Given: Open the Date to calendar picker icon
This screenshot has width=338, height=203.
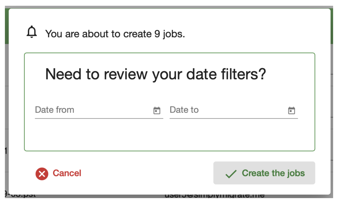Looking at the screenshot, I should pos(292,111).
